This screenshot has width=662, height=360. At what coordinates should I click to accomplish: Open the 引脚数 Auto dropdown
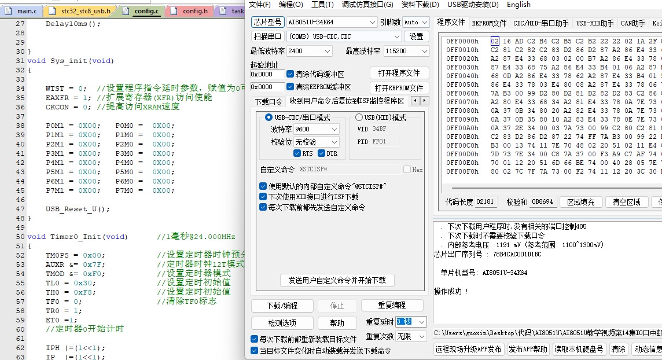[424, 22]
